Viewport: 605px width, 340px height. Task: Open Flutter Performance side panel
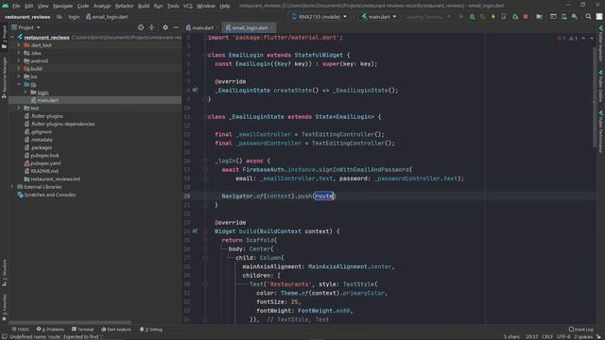pyautogui.click(x=601, y=131)
